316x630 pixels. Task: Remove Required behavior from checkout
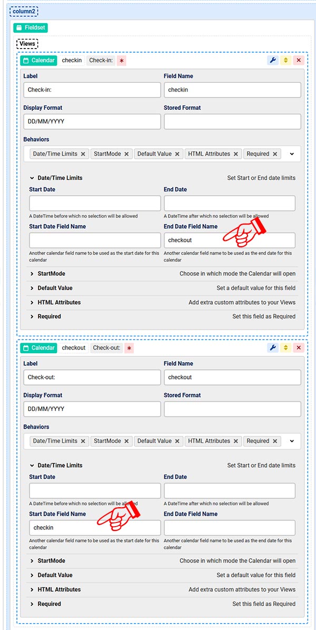pyautogui.click(x=275, y=441)
